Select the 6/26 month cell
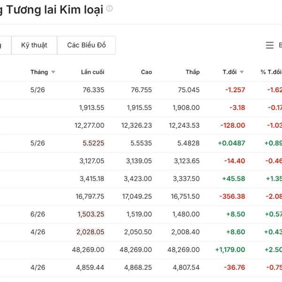 [x=38, y=214]
